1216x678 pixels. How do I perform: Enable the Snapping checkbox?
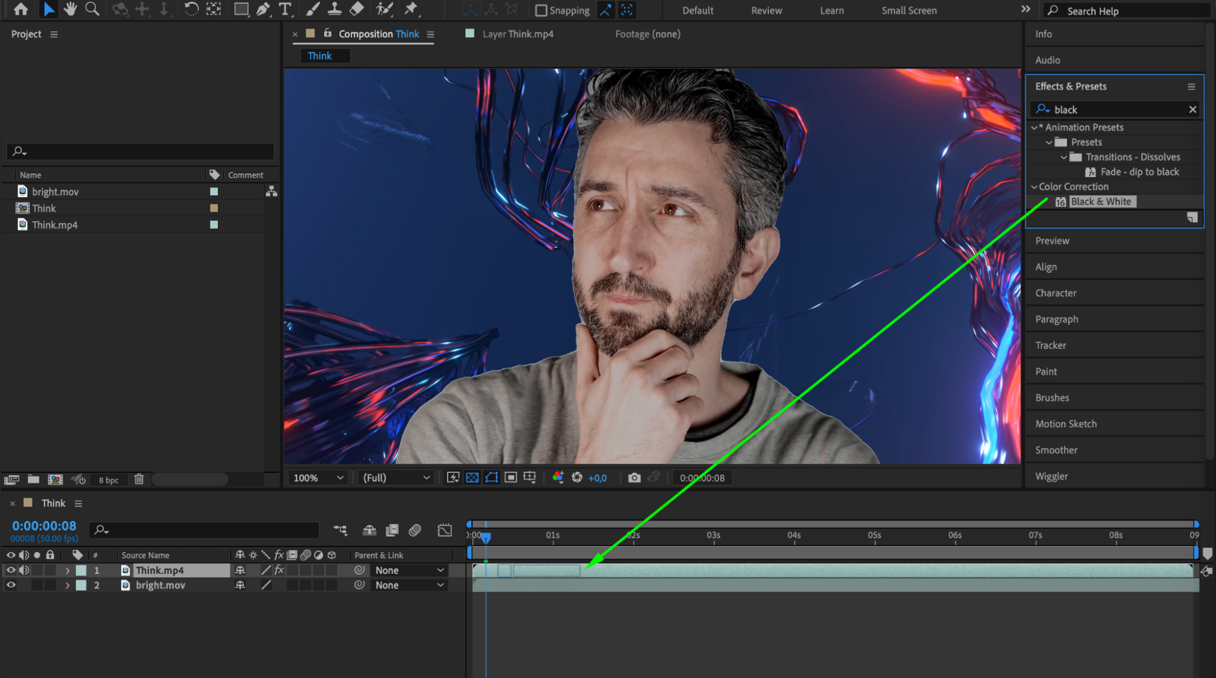541,10
